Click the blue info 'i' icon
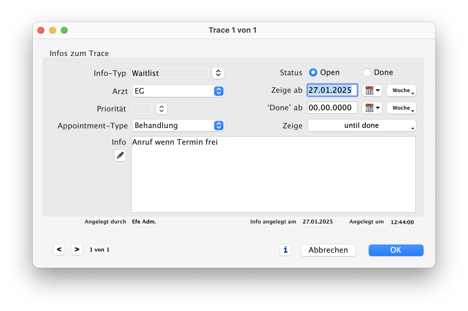 [x=285, y=250]
